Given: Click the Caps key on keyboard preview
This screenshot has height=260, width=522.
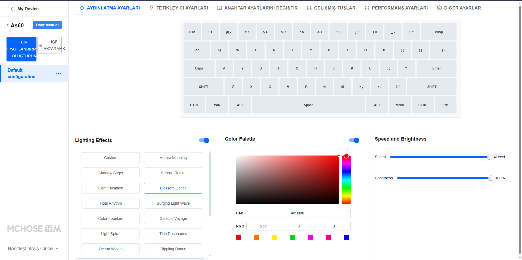Looking at the screenshot, I should pyautogui.click(x=199, y=68).
